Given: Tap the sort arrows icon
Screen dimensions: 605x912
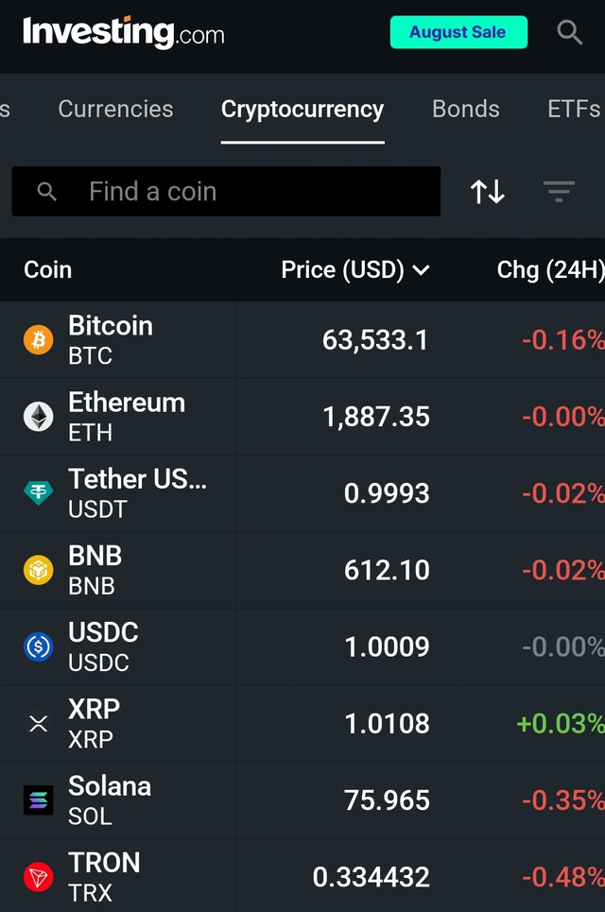Looking at the screenshot, I should click(488, 191).
